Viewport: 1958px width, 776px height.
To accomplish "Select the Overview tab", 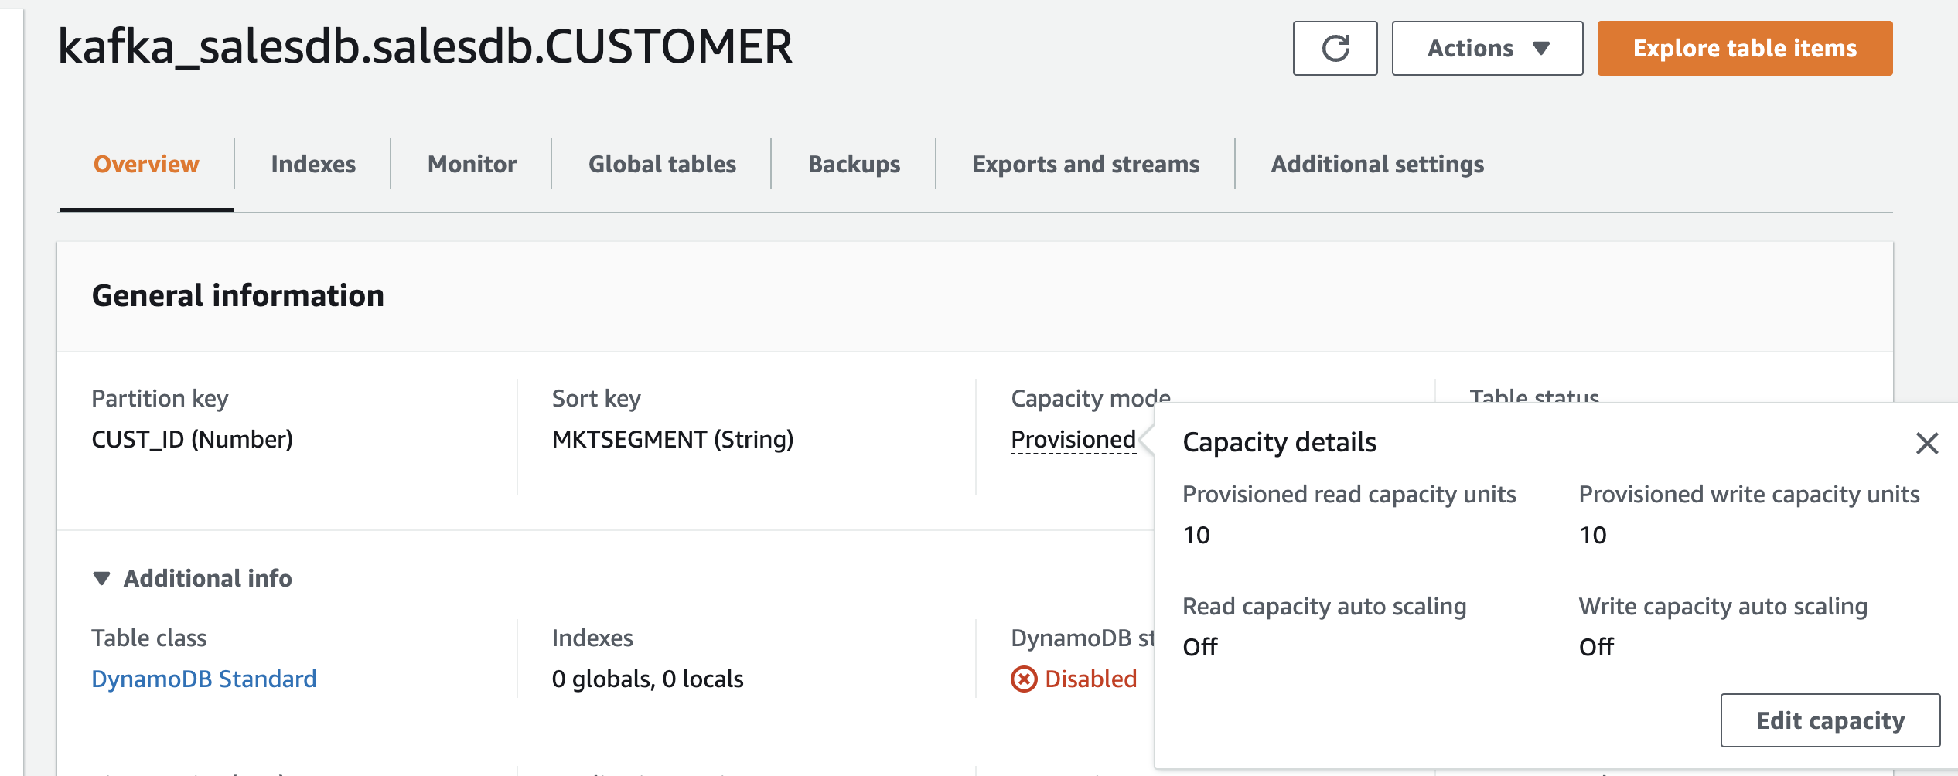I will [146, 164].
